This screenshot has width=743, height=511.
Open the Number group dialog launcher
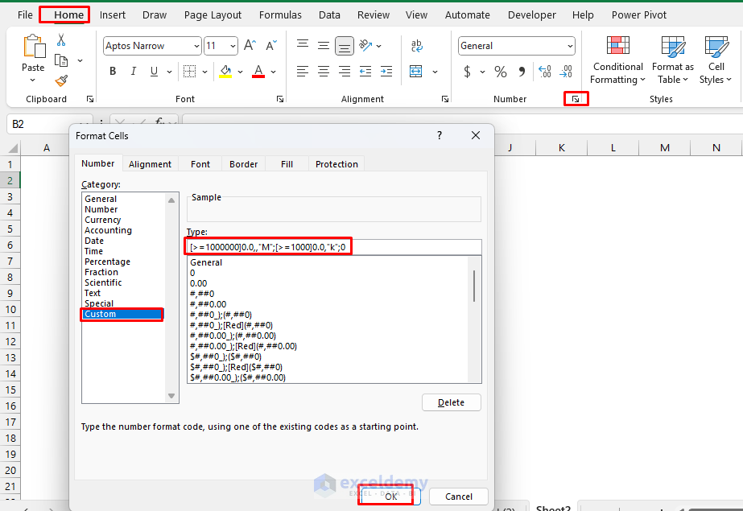[576, 98]
